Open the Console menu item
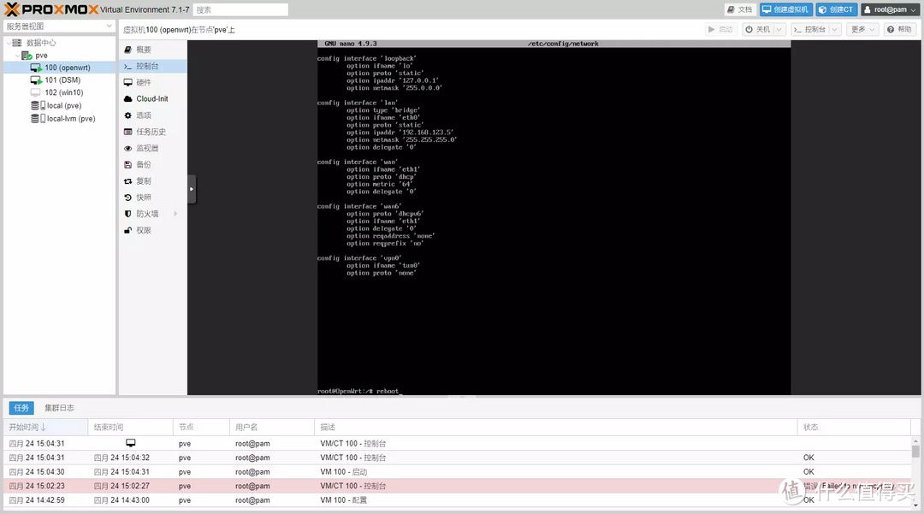 (152, 66)
